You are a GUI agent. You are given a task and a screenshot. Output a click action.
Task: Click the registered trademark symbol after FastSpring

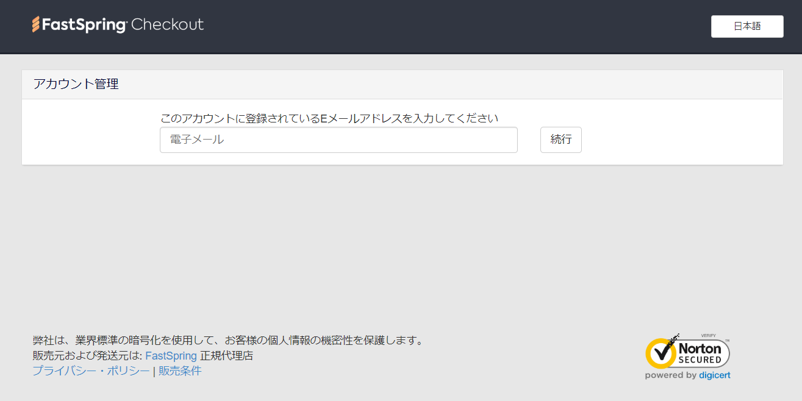coord(126,21)
